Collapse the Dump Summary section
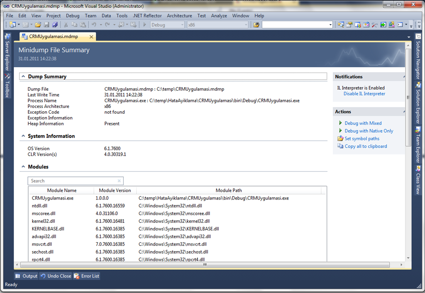 23,76
